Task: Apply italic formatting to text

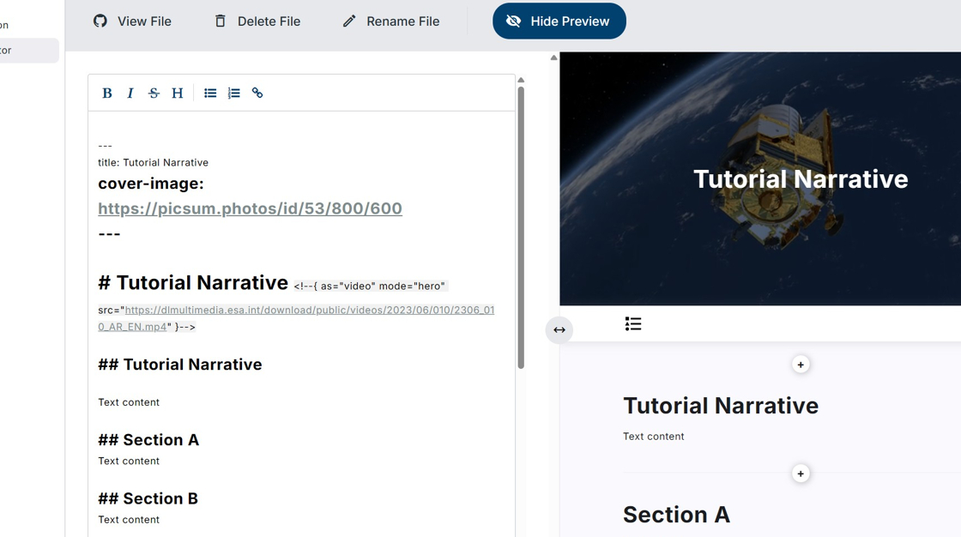Action: tap(130, 94)
